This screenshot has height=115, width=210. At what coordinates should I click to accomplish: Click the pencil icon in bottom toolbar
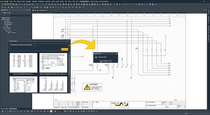[x=38, y=111]
